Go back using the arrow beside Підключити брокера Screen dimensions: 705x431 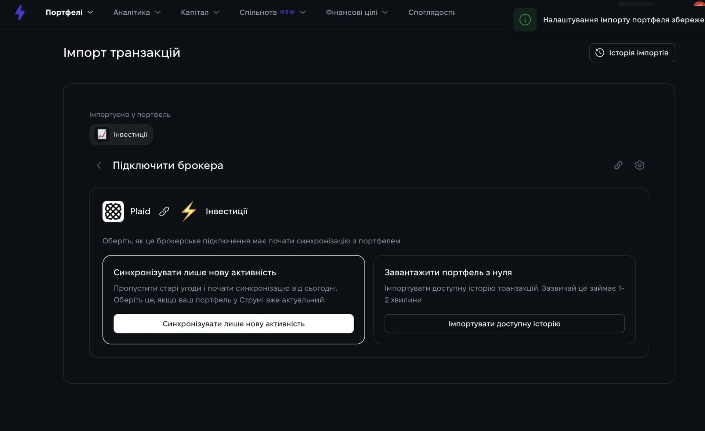coord(99,165)
